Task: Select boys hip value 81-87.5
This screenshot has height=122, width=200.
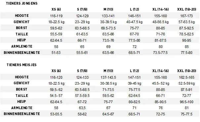Action: point(160,40)
